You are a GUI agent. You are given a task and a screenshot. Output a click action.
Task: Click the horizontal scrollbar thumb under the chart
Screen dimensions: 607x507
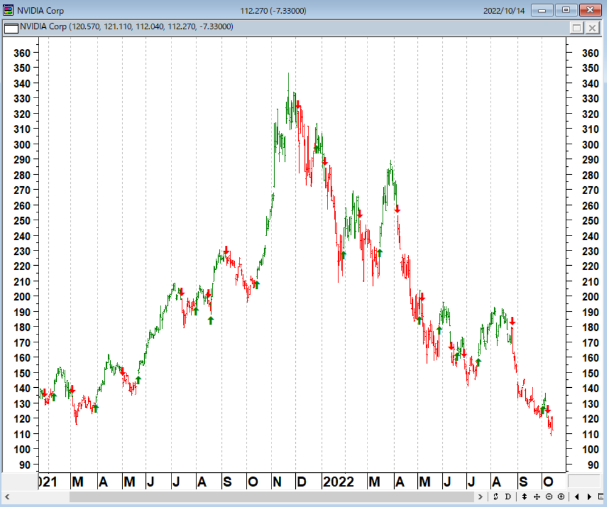click(x=272, y=497)
